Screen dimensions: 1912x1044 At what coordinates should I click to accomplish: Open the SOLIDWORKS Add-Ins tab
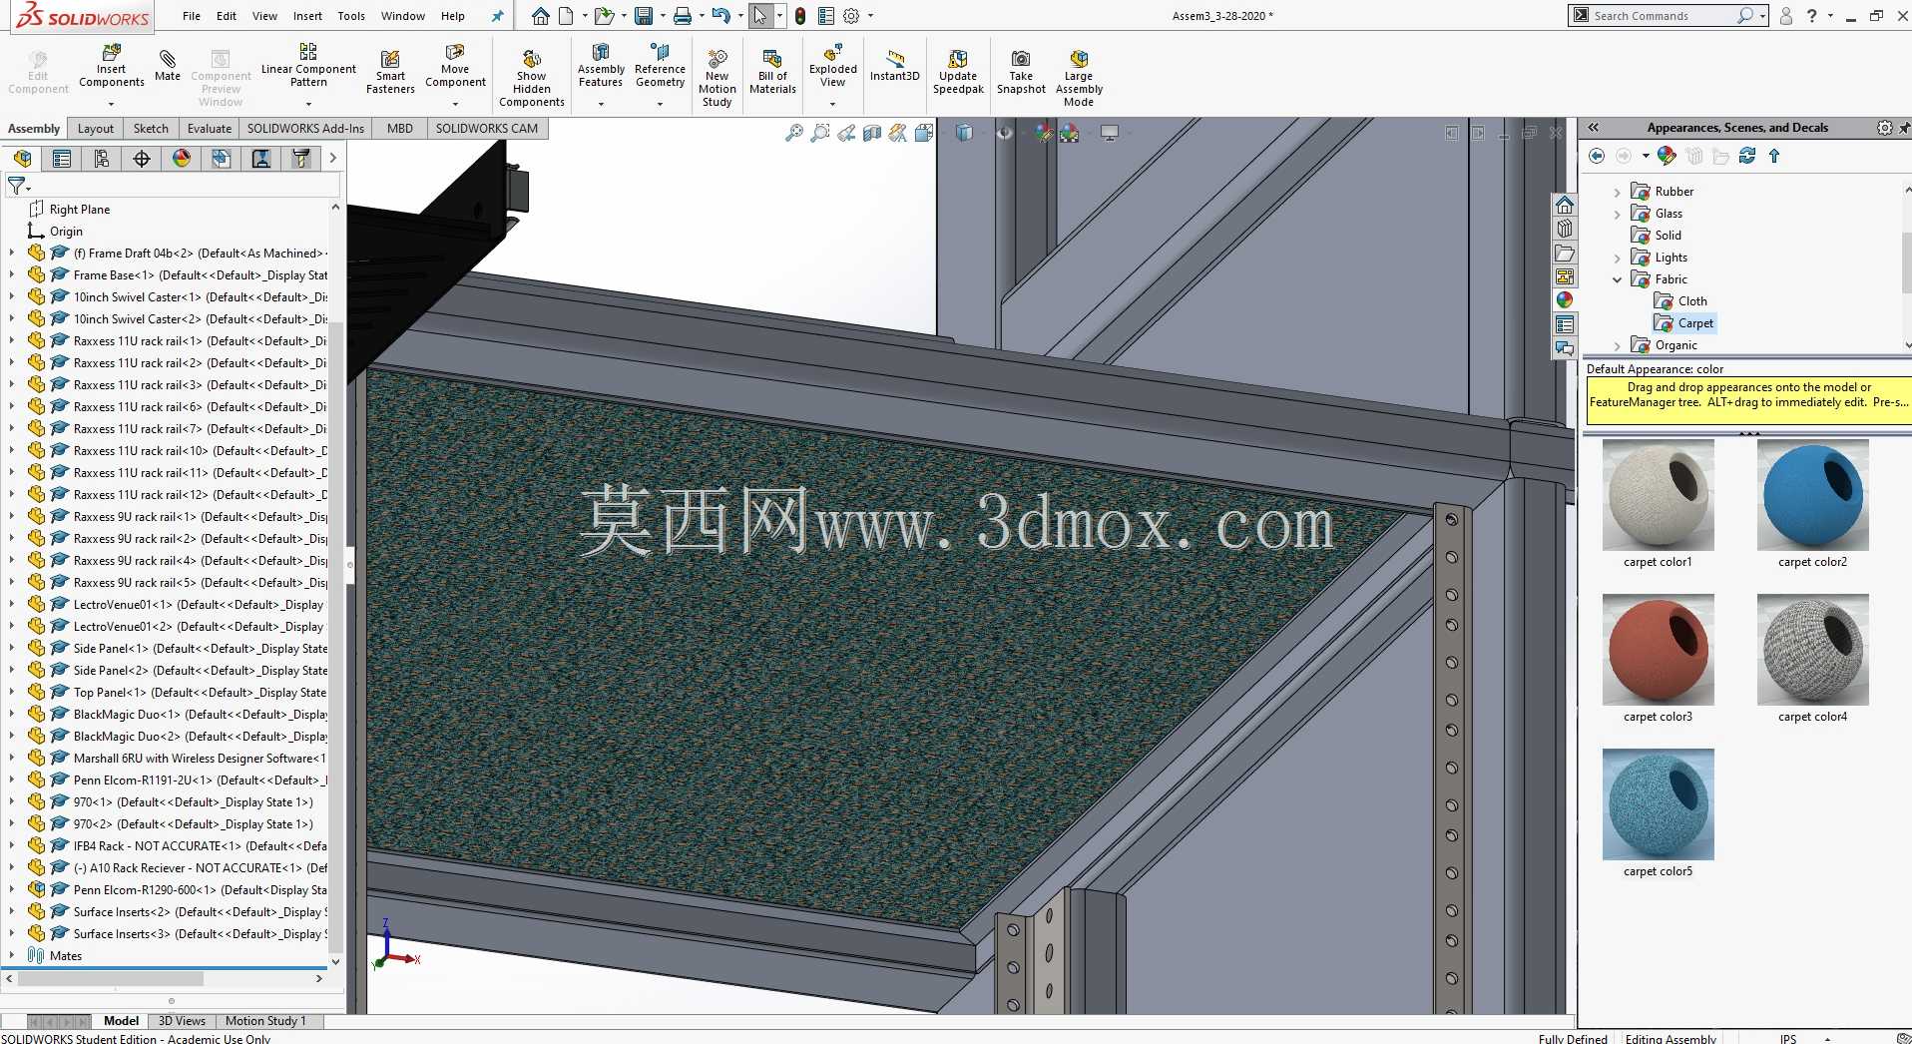click(x=305, y=129)
